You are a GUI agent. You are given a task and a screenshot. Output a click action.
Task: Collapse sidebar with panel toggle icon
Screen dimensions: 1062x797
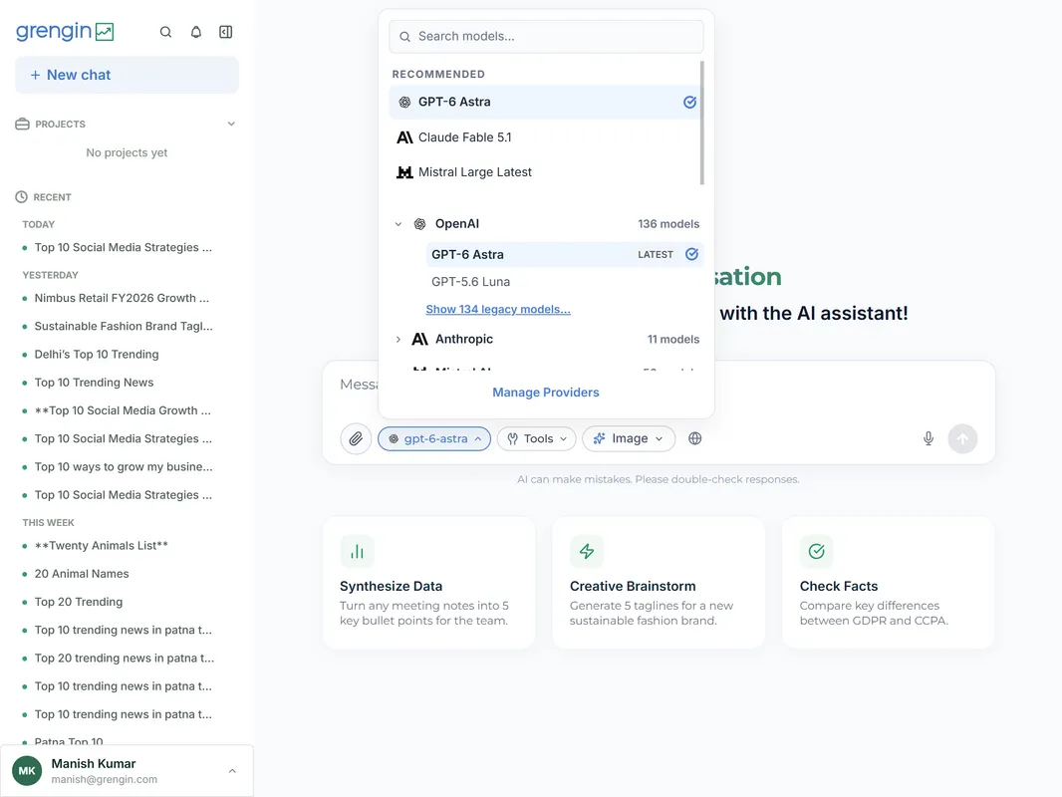point(225,32)
